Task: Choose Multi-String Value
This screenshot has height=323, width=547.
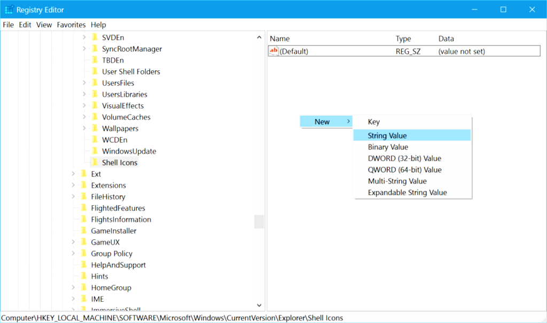Action: pos(412,181)
